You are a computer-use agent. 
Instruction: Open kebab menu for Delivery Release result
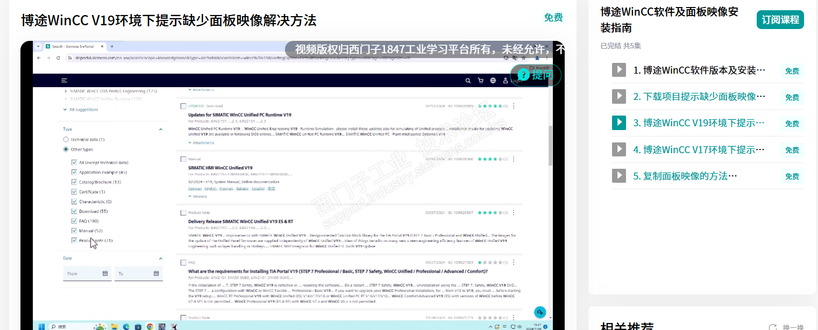[x=514, y=213]
